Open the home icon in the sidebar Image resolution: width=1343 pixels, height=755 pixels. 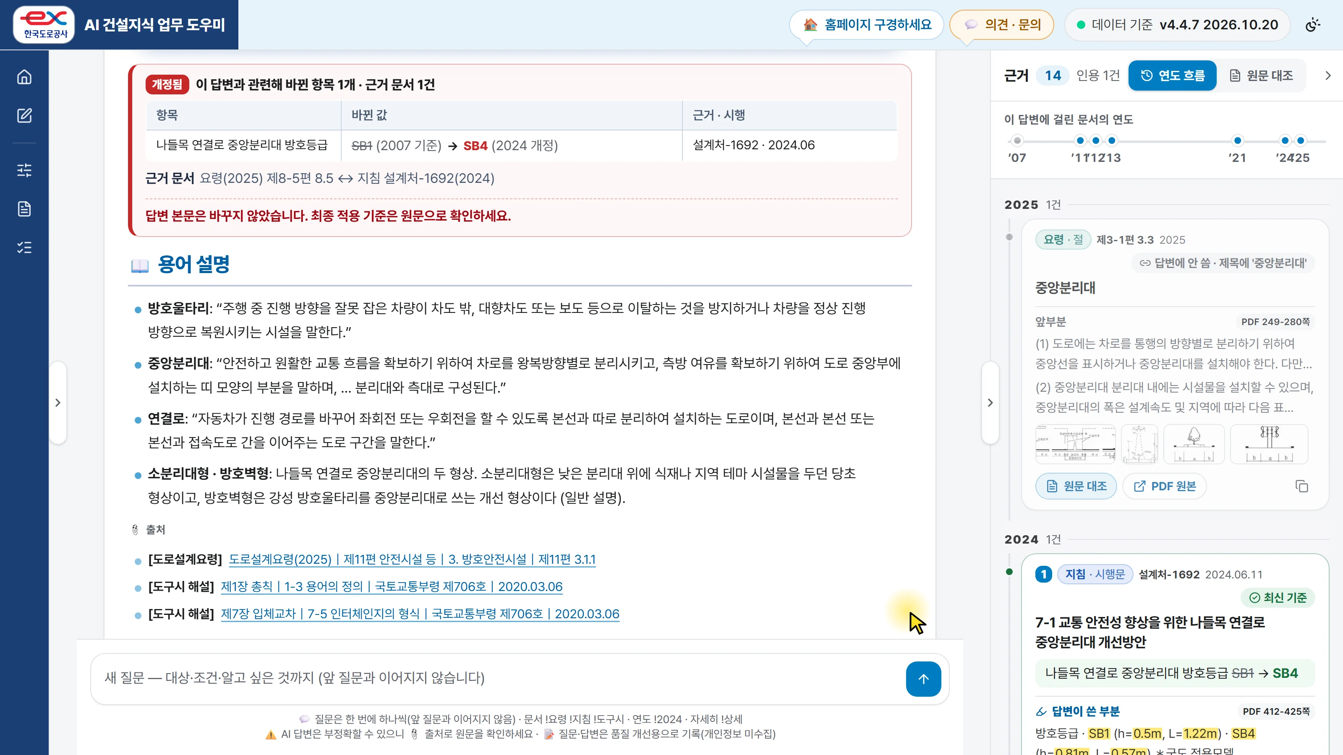pos(24,77)
